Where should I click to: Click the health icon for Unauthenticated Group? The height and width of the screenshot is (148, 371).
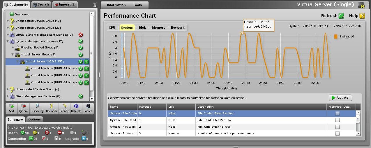(81, 48)
